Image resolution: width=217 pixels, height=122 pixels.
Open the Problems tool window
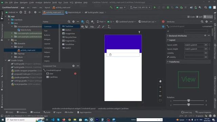point(22,112)
